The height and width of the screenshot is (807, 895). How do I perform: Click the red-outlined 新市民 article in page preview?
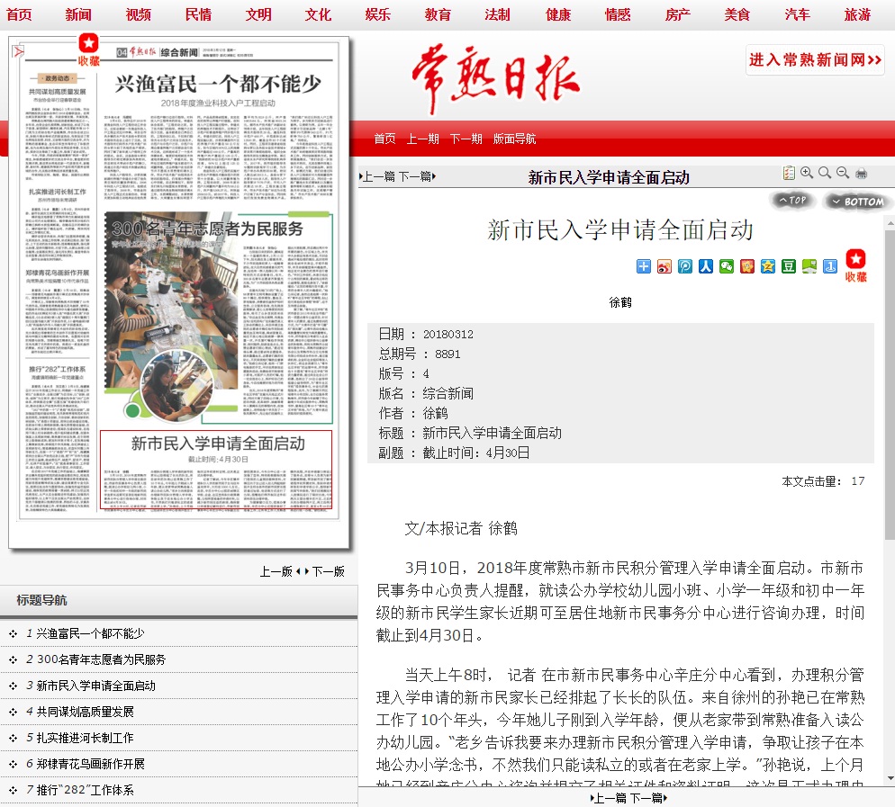216,470
